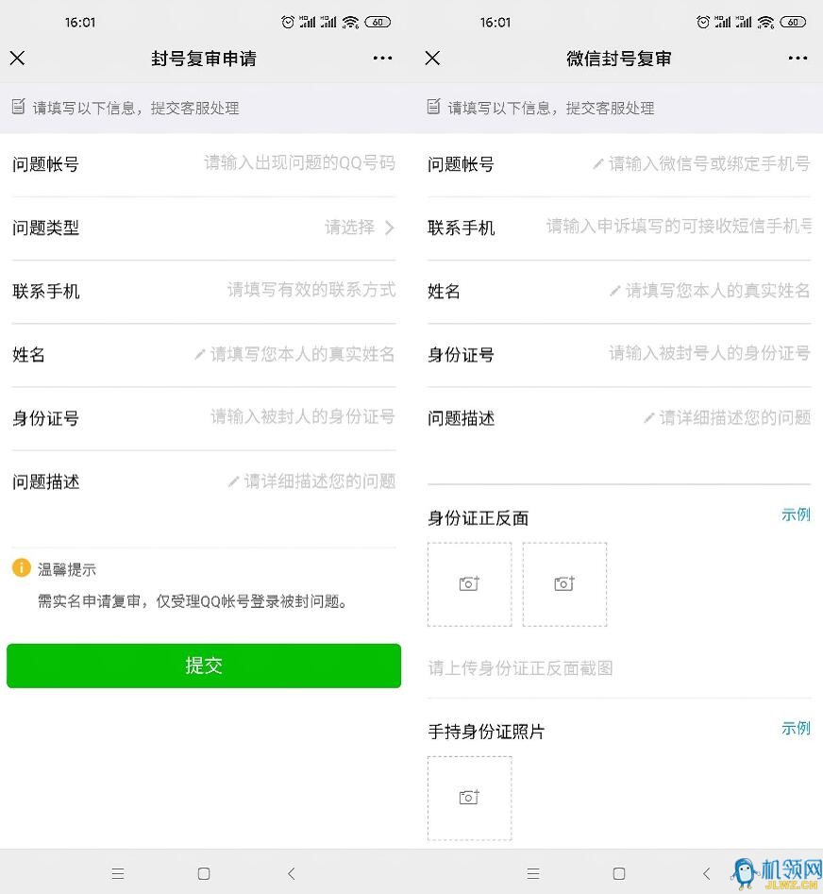The height and width of the screenshot is (894, 823).
Task: Focus the 联系手机 field on WeChat form
Action: click(679, 227)
